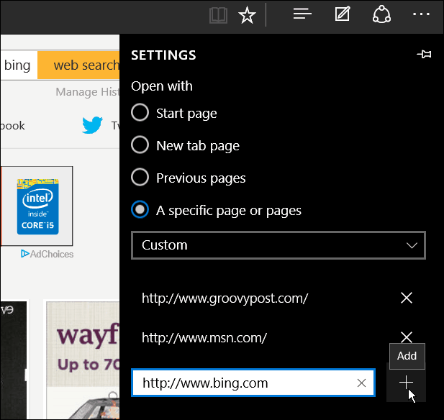Screen dimensions: 444x420
Task: Select Start page radio option
Action: [x=140, y=112]
